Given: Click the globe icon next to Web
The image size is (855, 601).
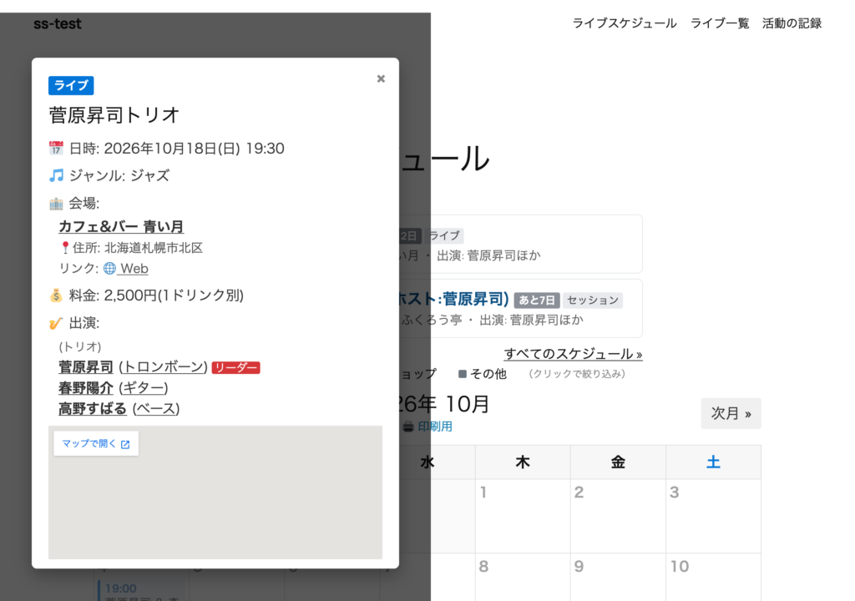Looking at the screenshot, I should point(109,268).
